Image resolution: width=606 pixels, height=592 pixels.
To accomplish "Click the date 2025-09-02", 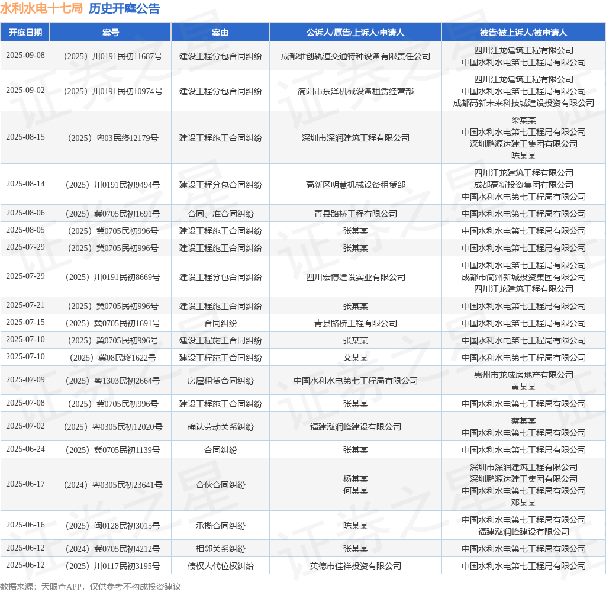I will pos(25,90).
